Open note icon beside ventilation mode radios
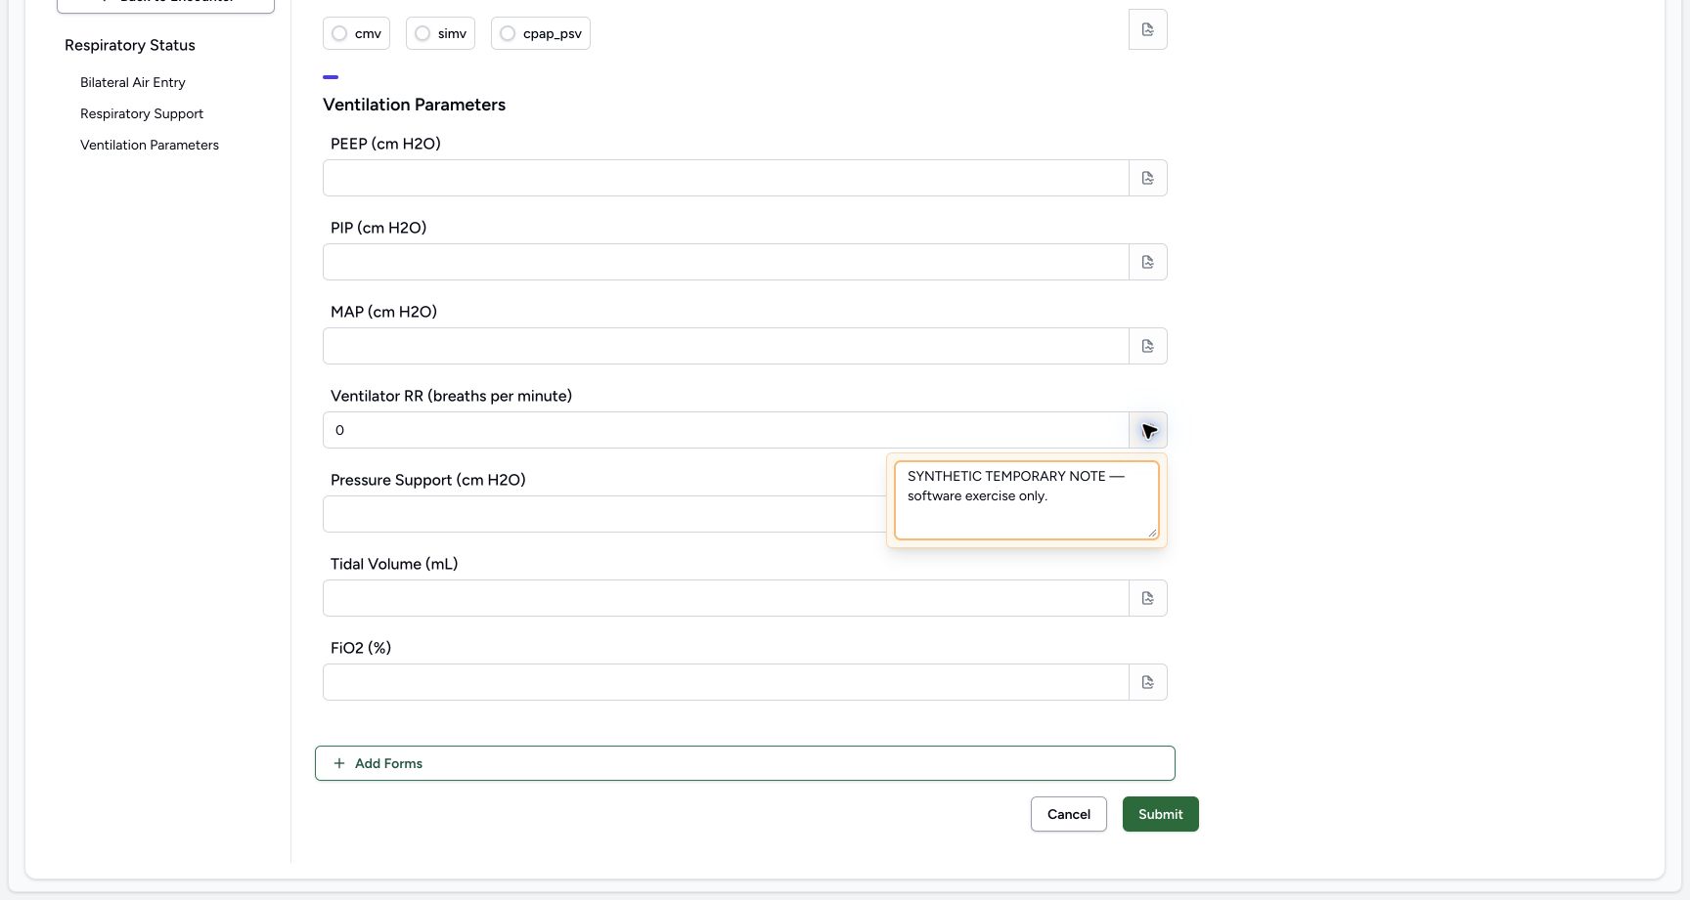 point(1148,29)
